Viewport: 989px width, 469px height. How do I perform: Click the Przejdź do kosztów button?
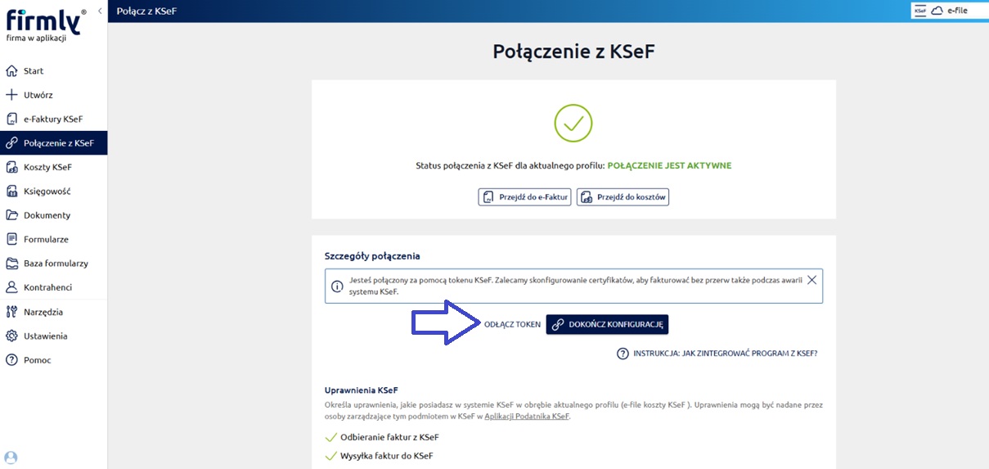[x=623, y=197]
